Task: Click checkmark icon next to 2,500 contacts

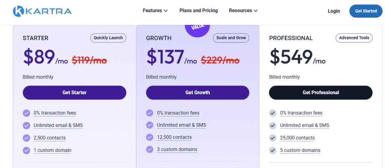Action: click(x=26, y=138)
